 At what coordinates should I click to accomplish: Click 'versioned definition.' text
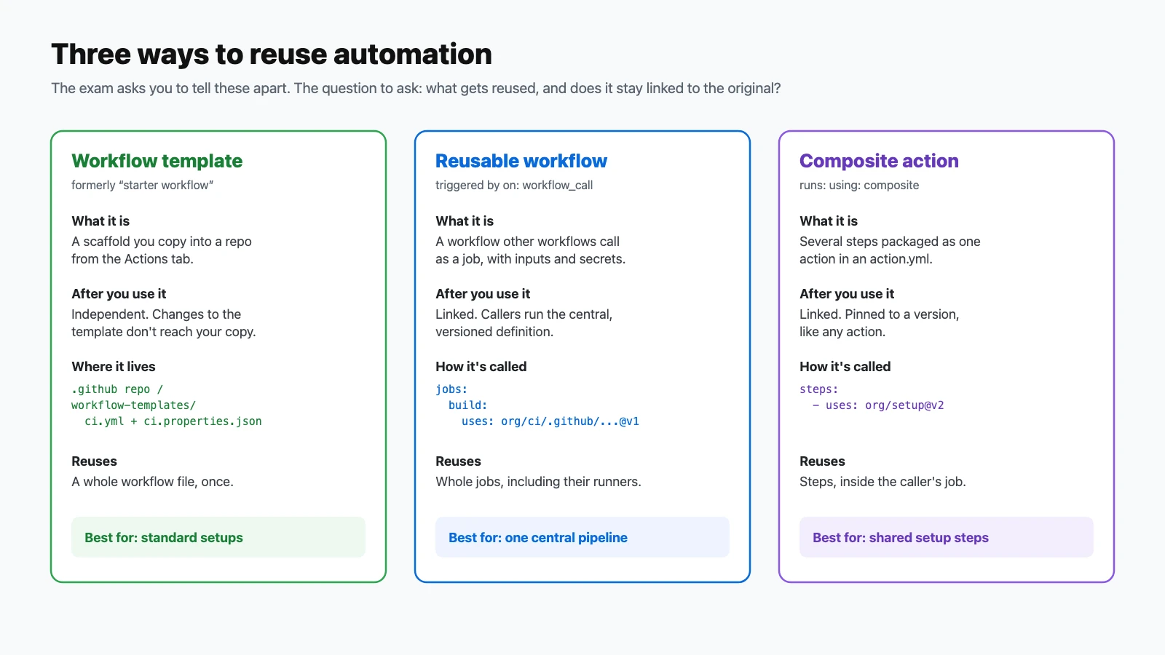coord(494,332)
